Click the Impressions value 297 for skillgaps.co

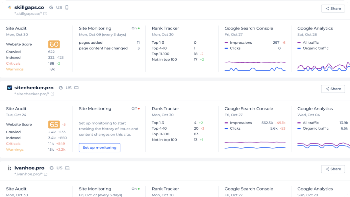(x=276, y=43)
